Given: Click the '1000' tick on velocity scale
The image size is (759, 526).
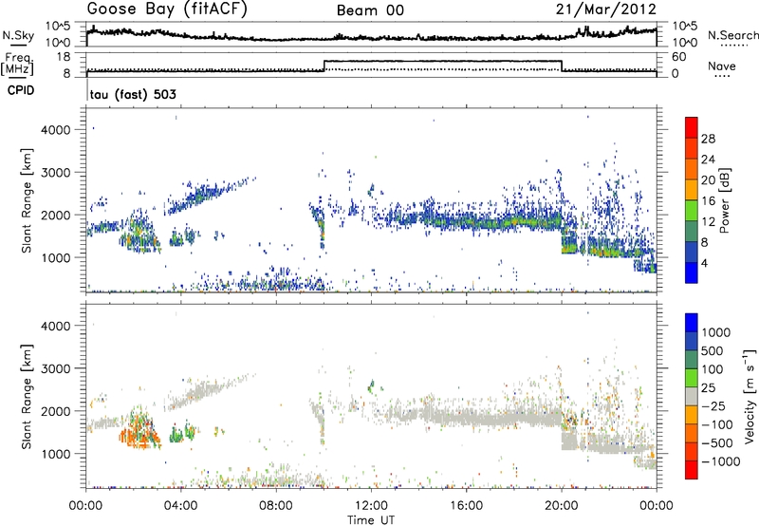Looking at the screenshot, I should click(x=715, y=332).
